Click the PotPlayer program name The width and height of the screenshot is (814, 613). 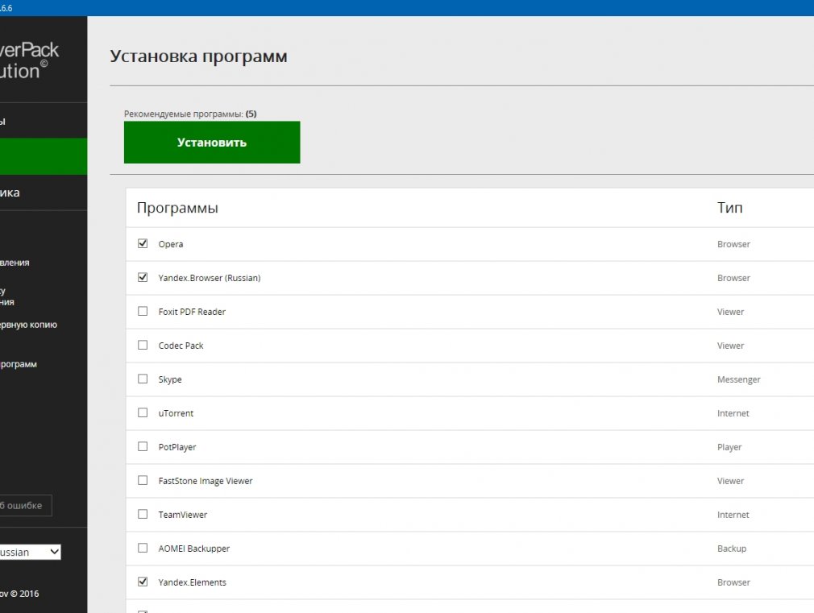pyautogui.click(x=177, y=447)
